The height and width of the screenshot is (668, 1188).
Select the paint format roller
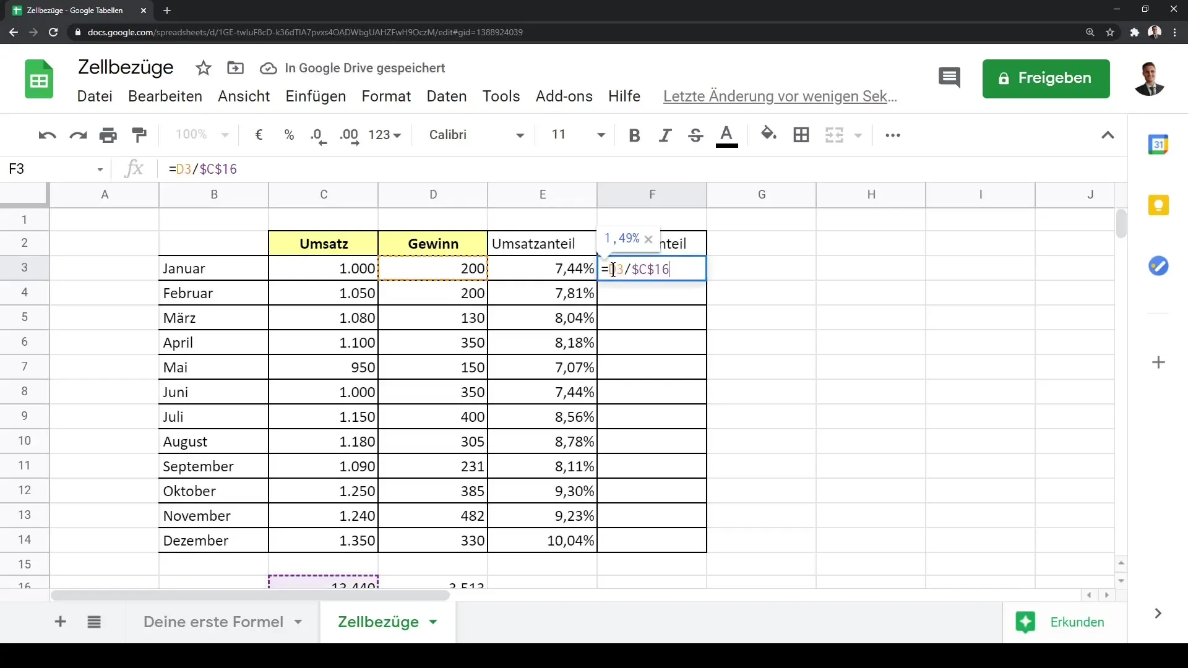(140, 135)
